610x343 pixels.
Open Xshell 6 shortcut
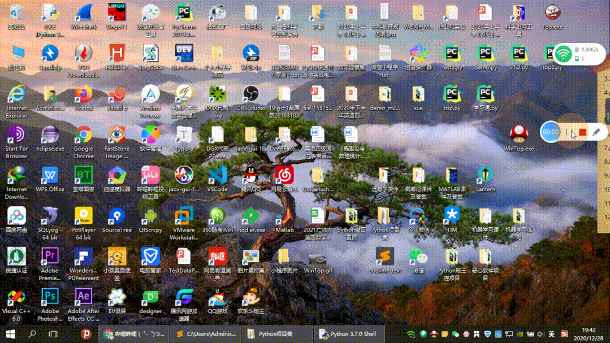tap(116, 98)
